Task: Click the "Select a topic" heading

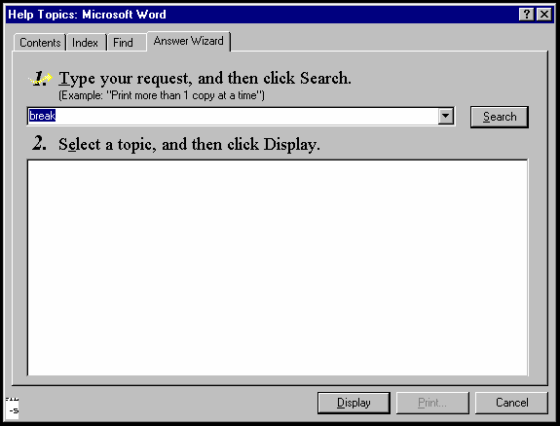Action: pyautogui.click(x=189, y=145)
